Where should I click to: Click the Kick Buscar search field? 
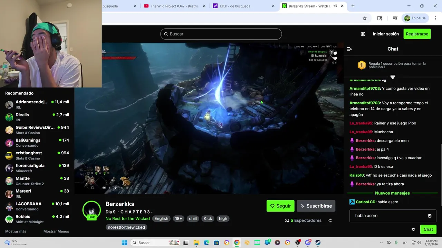[x=221, y=34]
